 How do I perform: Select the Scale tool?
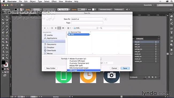coord(7,36)
